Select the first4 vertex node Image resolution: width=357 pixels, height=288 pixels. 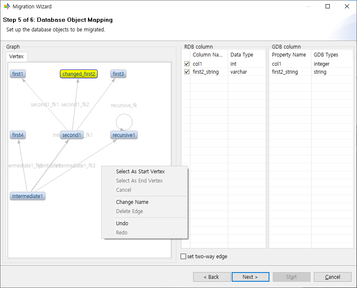coord(18,135)
